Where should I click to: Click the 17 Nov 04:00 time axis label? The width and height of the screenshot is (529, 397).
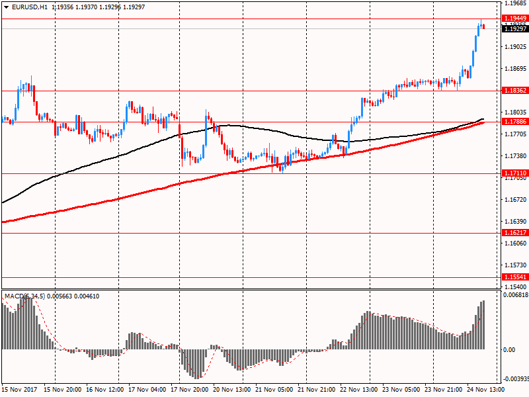pyautogui.click(x=147, y=390)
